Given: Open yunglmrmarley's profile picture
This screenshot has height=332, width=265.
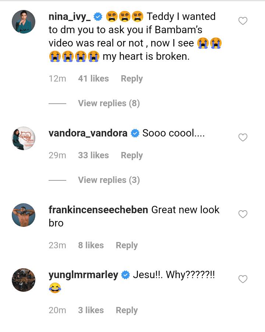Looking at the screenshot, I should pyautogui.click(x=24, y=280).
